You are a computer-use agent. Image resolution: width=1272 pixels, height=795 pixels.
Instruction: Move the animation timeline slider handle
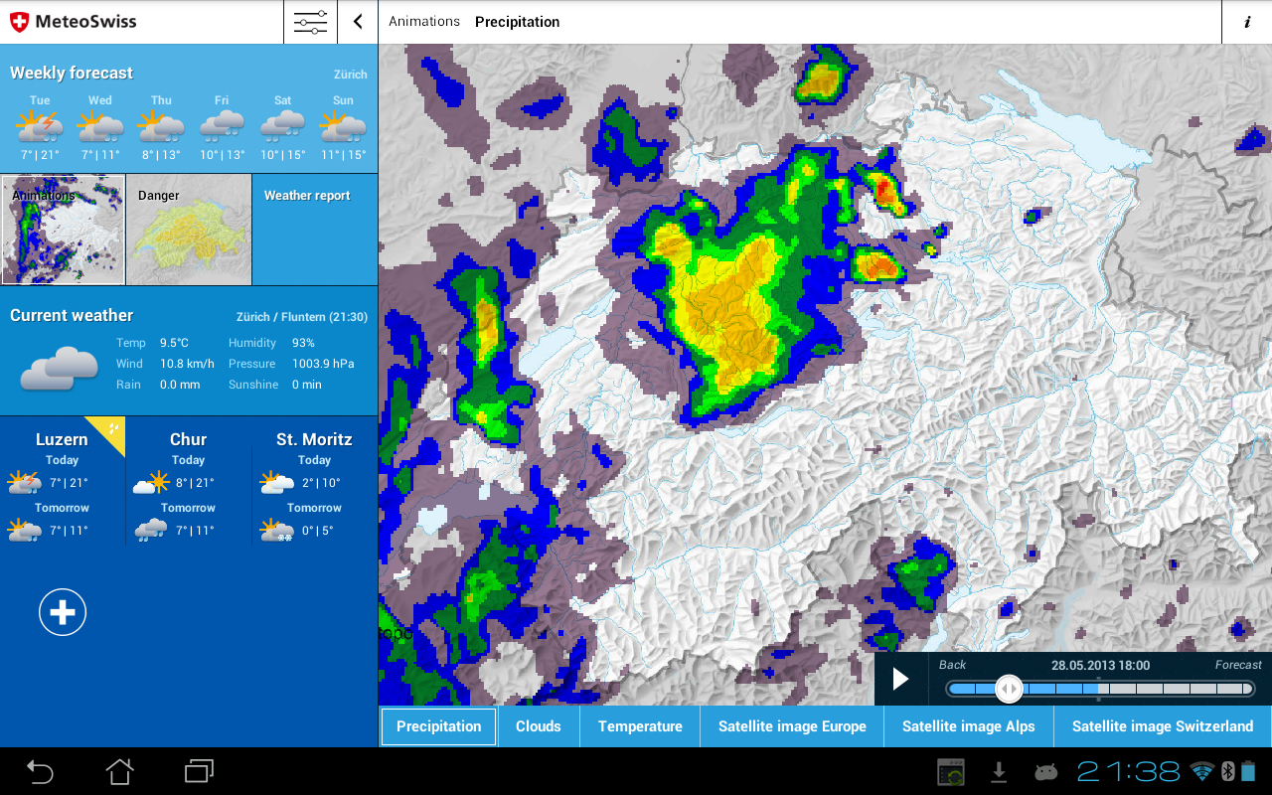point(1010,688)
